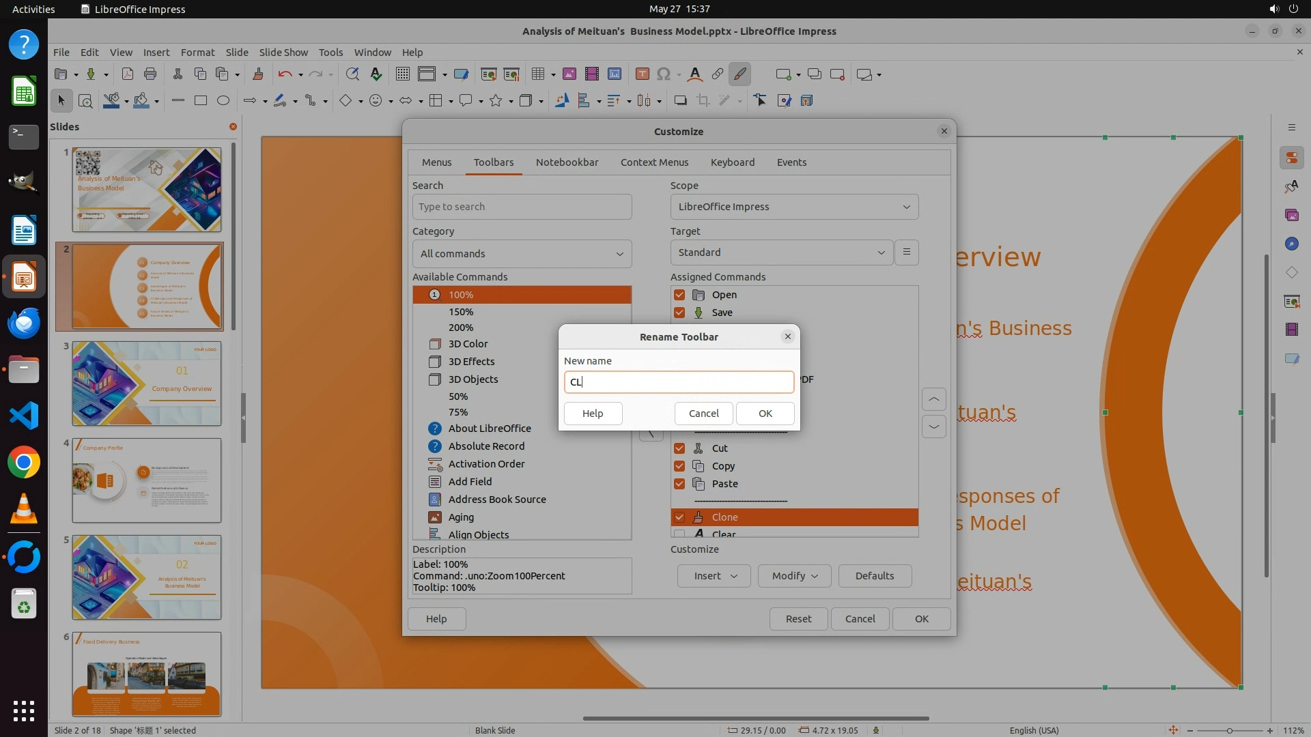Image resolution: width=1311 pixels, height=737 pixels.
Task: Click Cancel in the Rename Toolbar dialog
Action: (703, 414)
